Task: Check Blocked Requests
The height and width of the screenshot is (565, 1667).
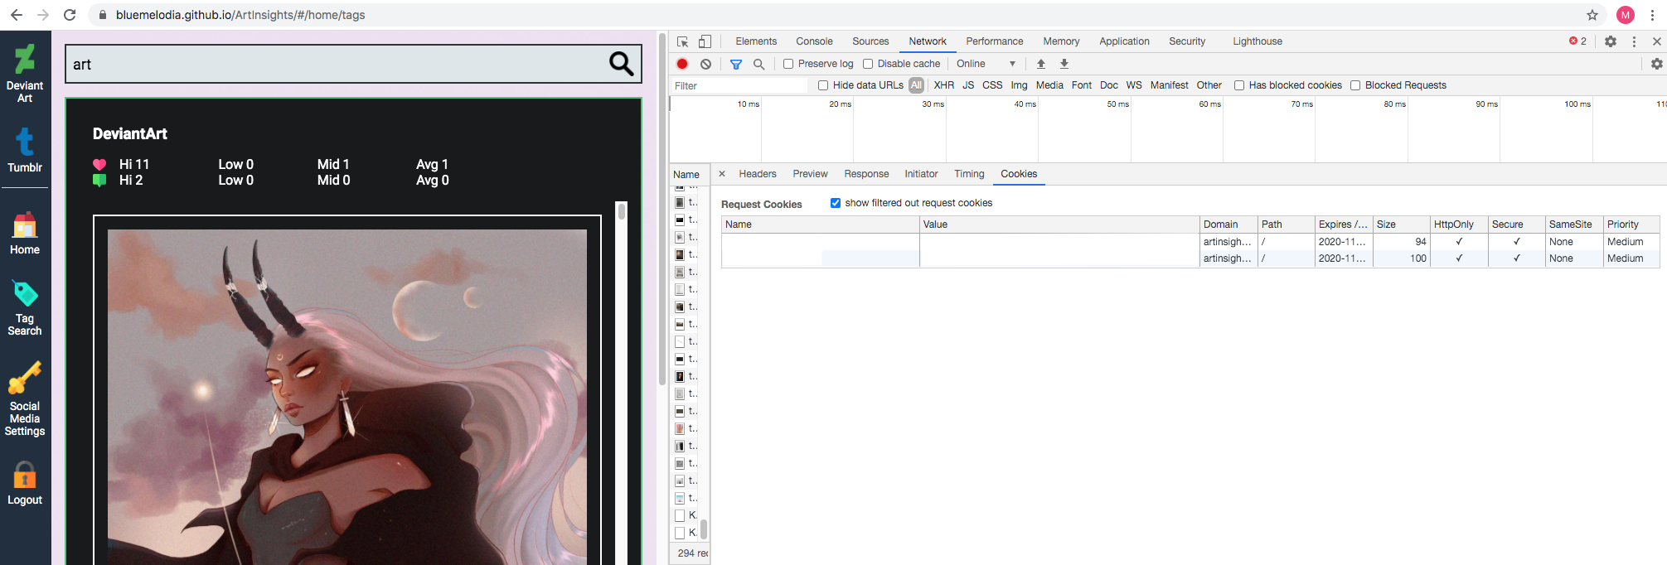Action: pyautogui.click(x=1355, y=85)
